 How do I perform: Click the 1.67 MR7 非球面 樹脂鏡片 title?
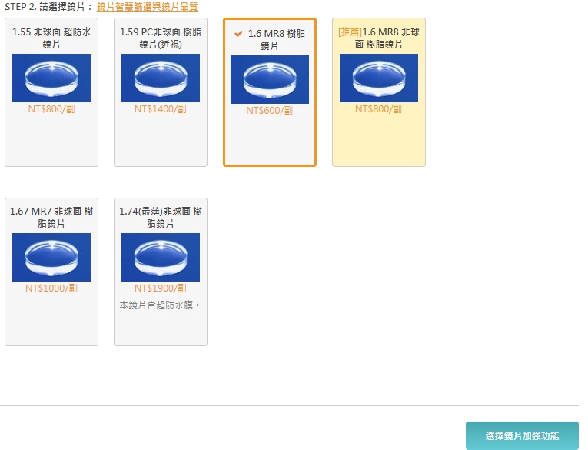pyautogui.click(x=51, y=217)
